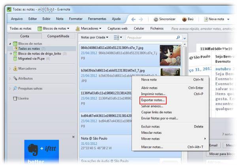Click the Sincronizar sync icon

click(x=156, y=19)
